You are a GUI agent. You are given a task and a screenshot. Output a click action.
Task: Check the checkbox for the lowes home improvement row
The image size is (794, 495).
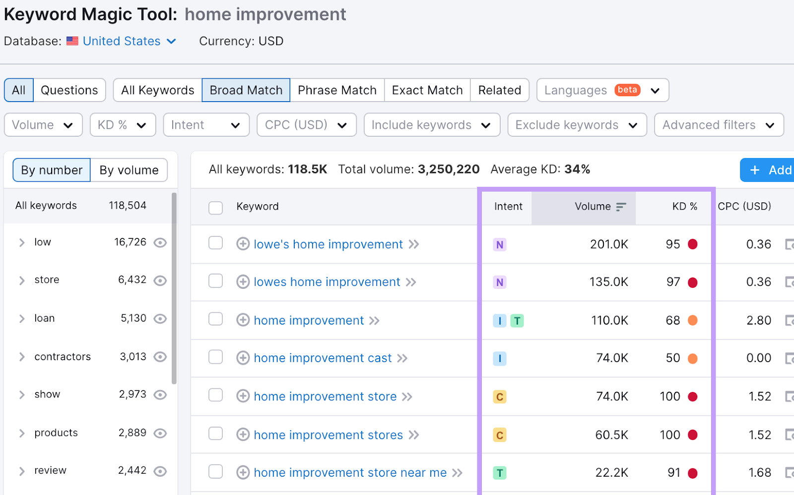click(215, 281)
